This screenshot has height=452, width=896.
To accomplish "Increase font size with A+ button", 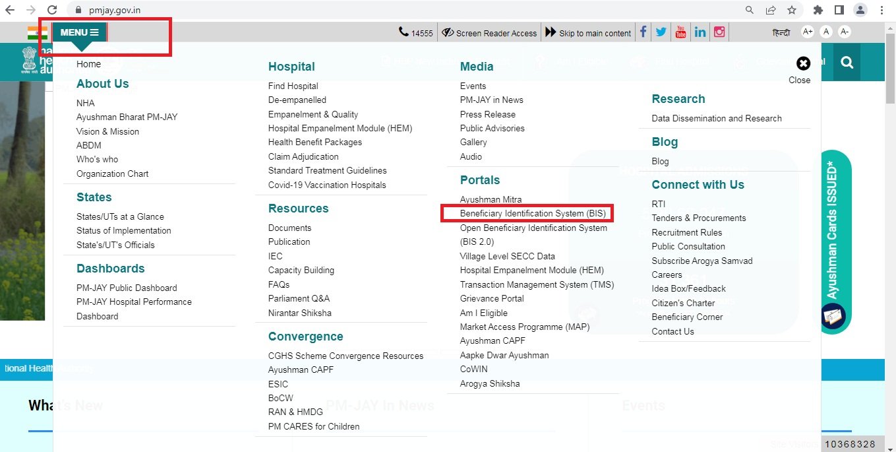I will click(808, 32).
